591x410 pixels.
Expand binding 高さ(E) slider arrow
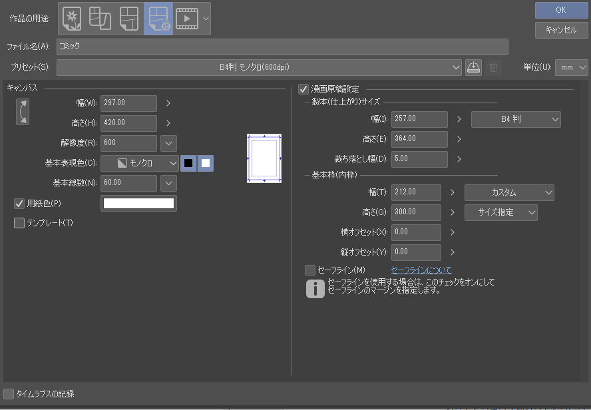pyautogui.click(x=459, y=139)
